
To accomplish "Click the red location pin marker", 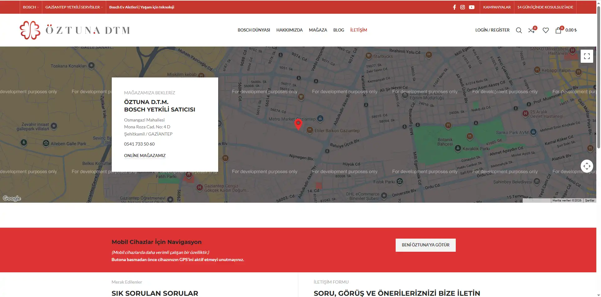I will pyautogui.click(x=298, y=124).
